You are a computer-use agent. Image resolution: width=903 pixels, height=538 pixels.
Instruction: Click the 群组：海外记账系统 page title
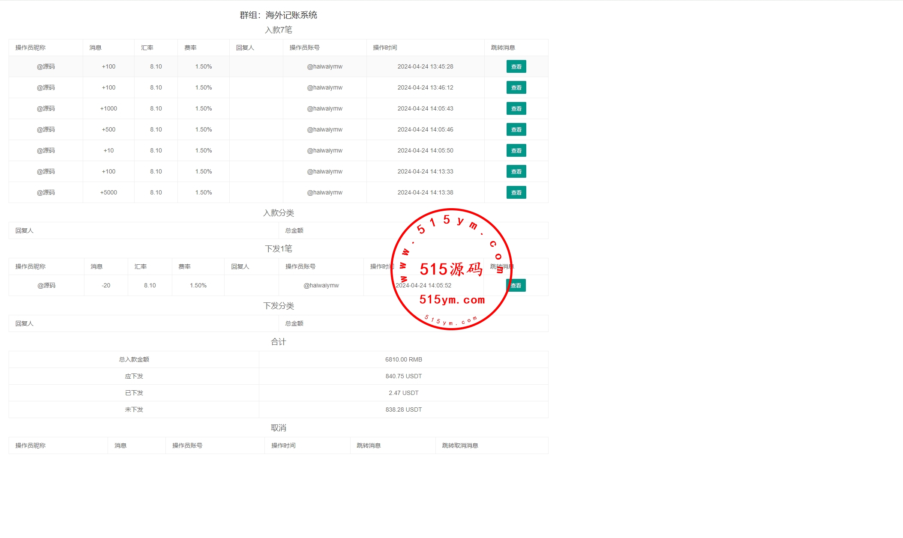click(x=278, y=15)
